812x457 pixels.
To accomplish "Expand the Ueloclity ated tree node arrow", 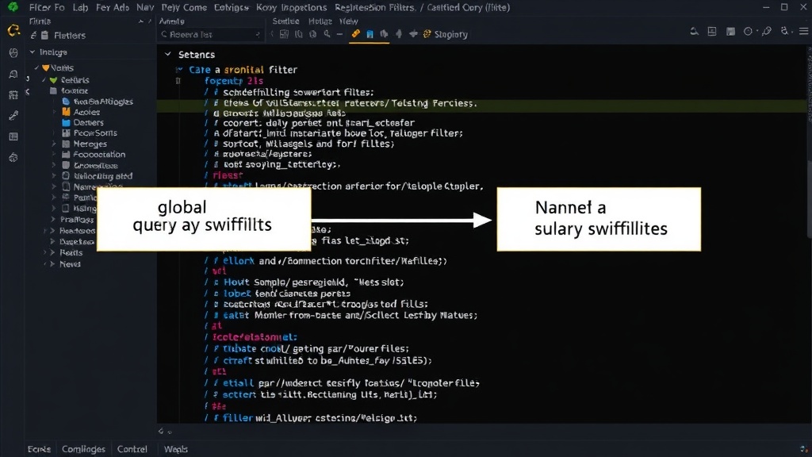I will [x=54, y=176].
